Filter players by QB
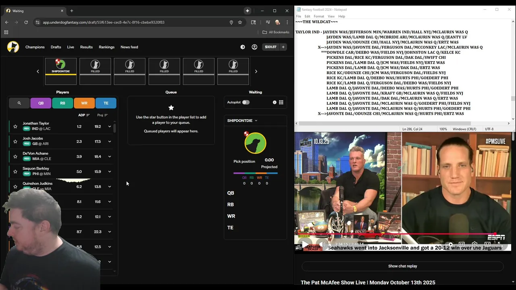This screenshot has height=290, width=516. (41, 103)
